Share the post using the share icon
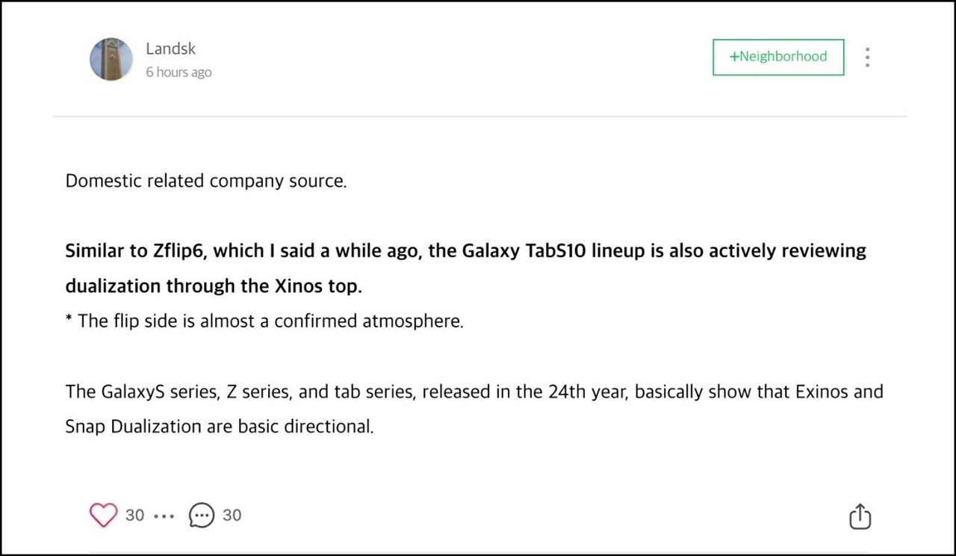Image resolution: width=956 pixels, height=556 pixels. 860,516
